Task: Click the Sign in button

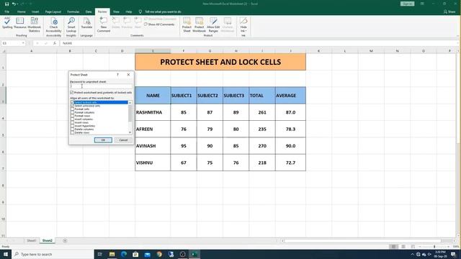Action: (407, 4)
